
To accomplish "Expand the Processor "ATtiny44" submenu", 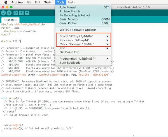I will click(83, 40).
